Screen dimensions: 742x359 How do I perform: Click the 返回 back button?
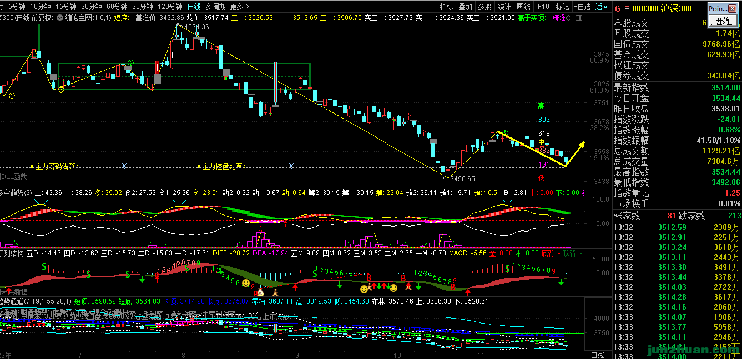[602, 7]
